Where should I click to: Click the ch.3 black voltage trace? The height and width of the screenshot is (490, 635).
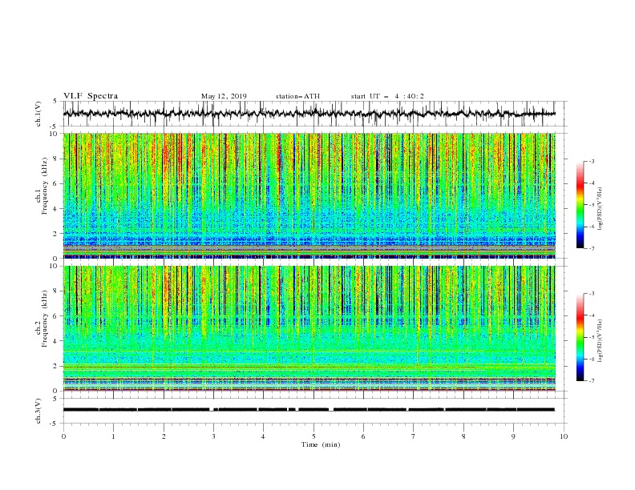309,410
